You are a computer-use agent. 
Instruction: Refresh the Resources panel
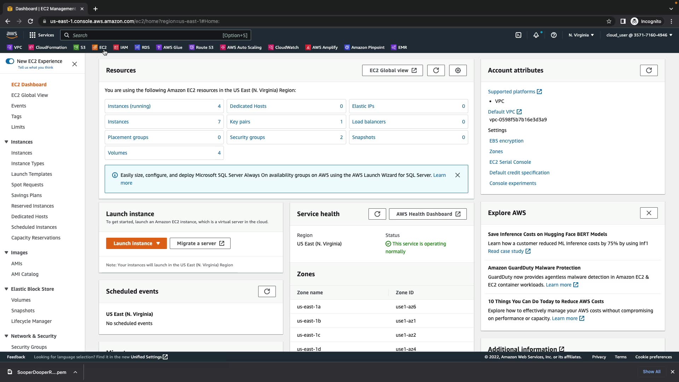436,70
